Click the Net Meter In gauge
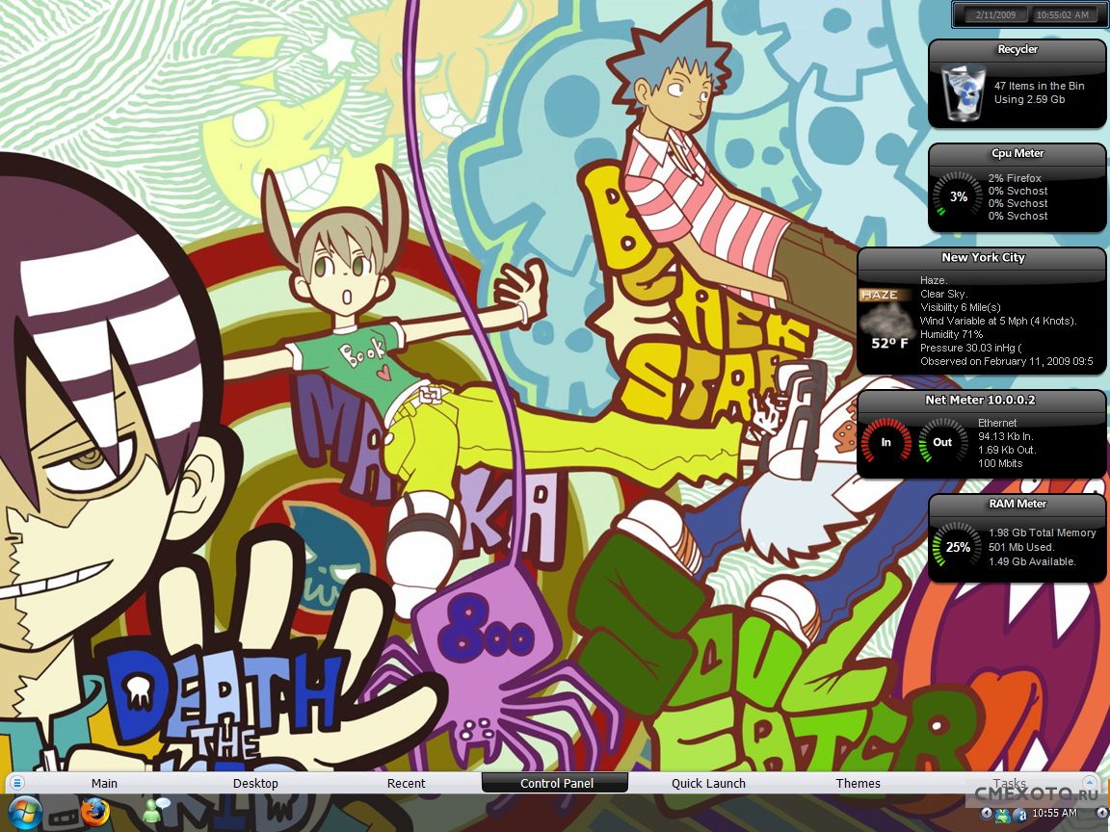 click(885, 443)
